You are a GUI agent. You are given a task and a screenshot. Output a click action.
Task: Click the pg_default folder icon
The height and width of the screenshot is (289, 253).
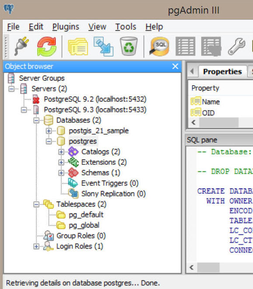(x=61, y=215)
